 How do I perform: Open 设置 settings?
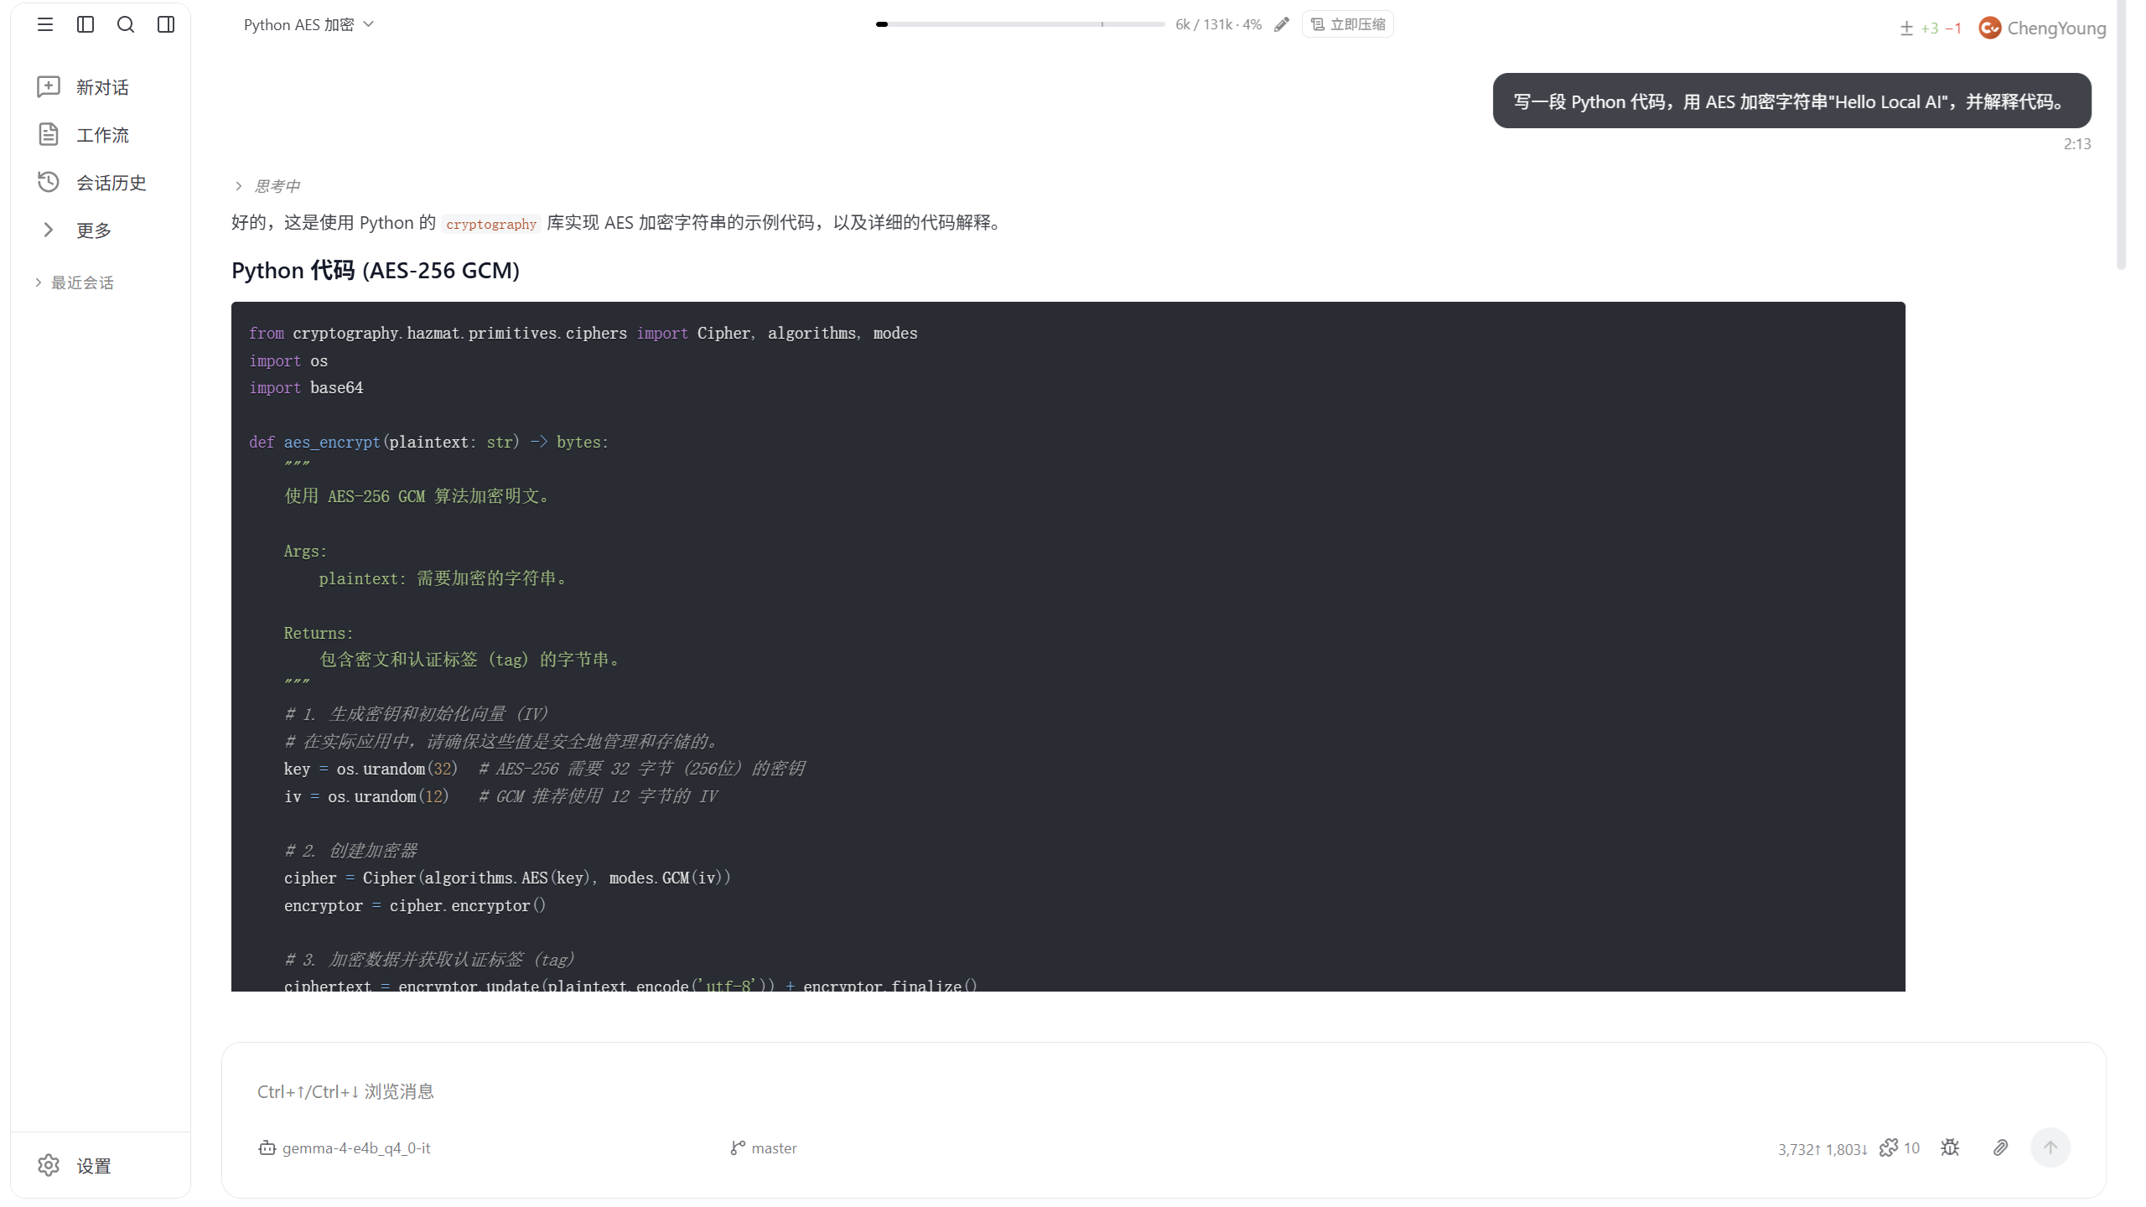click(x=101, y=1165)
